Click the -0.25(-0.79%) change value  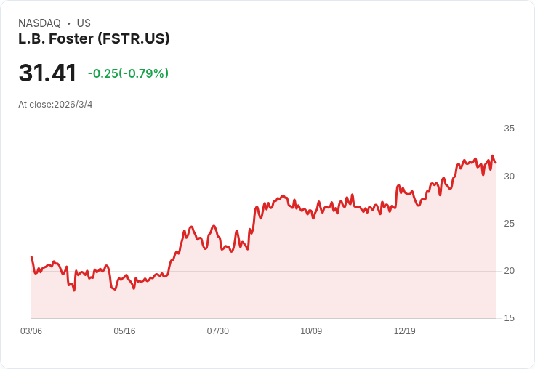[128, 73]
